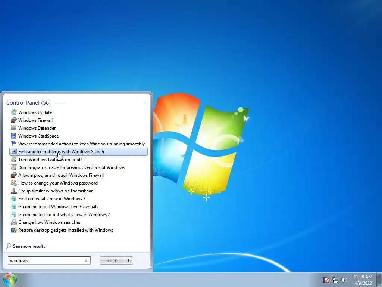Click icon beside Run programs made for previous versions
Viewport: 382px width, 287px height.
[14, 167]
